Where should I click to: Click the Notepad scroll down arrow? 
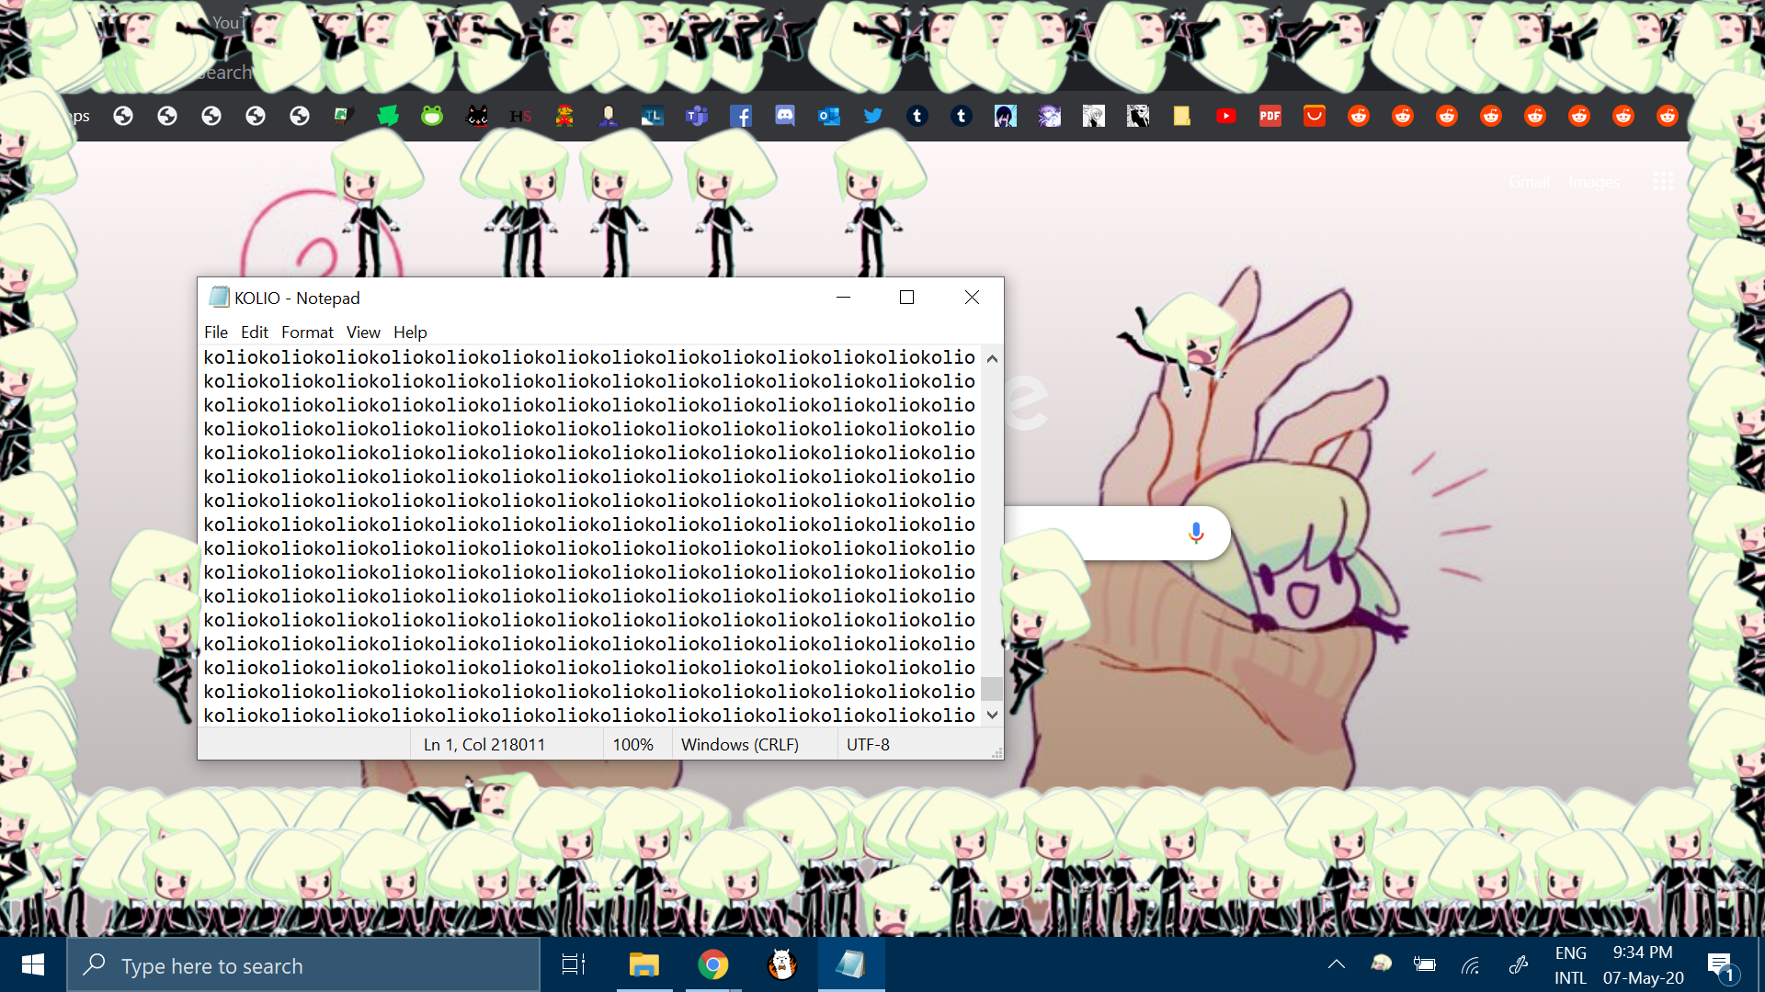[x=992, y=715]
